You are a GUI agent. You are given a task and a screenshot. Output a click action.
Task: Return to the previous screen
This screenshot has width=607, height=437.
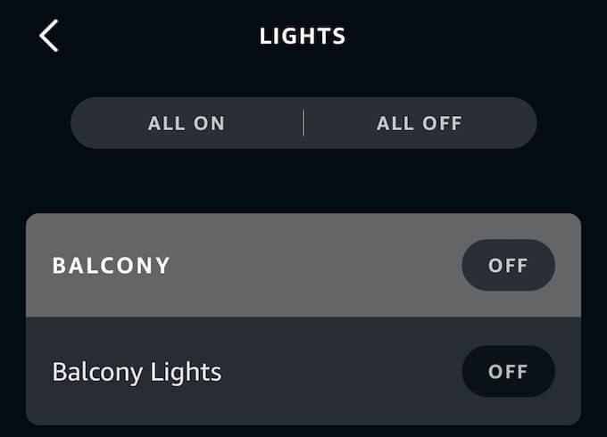[49, 37]
